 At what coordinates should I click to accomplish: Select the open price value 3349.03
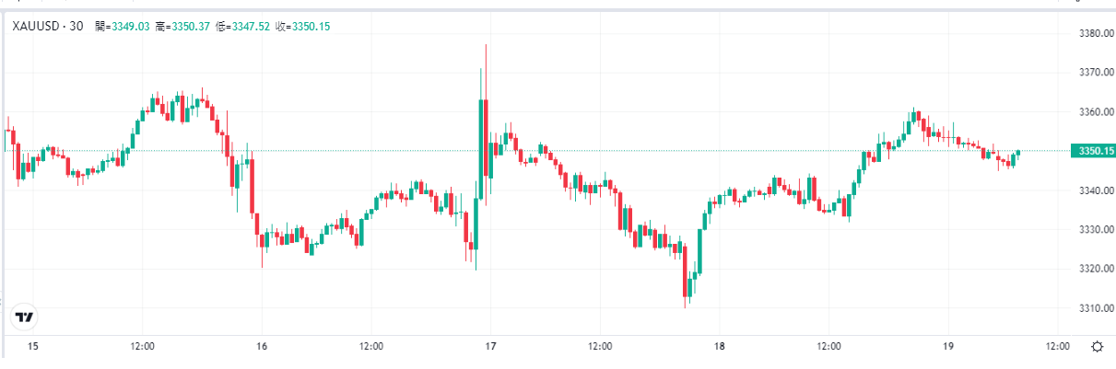[129, 27]
